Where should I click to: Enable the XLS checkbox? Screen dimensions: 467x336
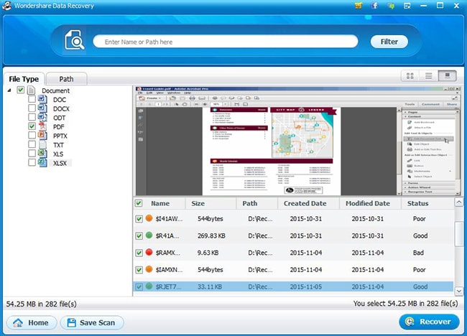pos(32,153)
